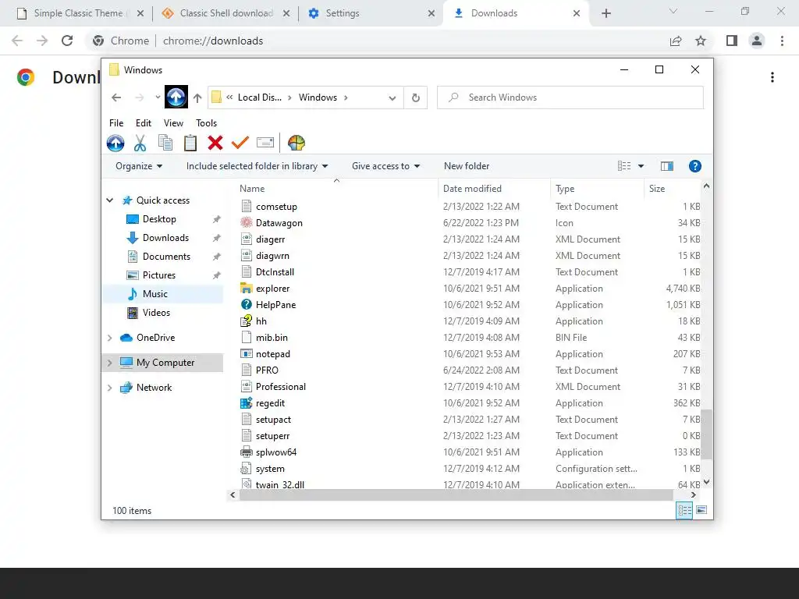The height and width of the screenshot is (599, 799).
Task: Refresh the Windows folder view
Action: [416, 97]
